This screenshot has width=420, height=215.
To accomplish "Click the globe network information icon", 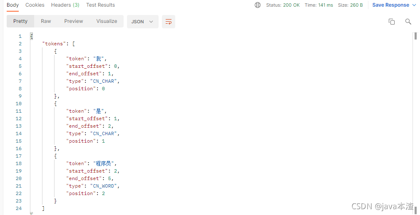I will point(258,5).
